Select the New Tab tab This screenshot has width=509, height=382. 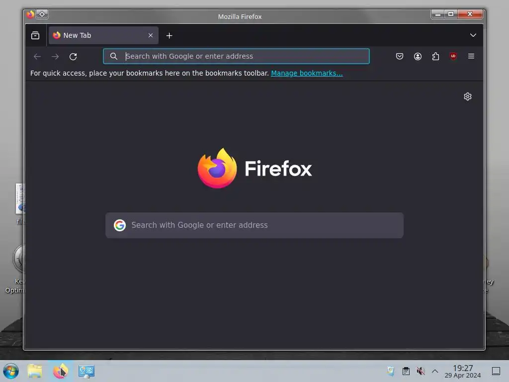point(103,35)
